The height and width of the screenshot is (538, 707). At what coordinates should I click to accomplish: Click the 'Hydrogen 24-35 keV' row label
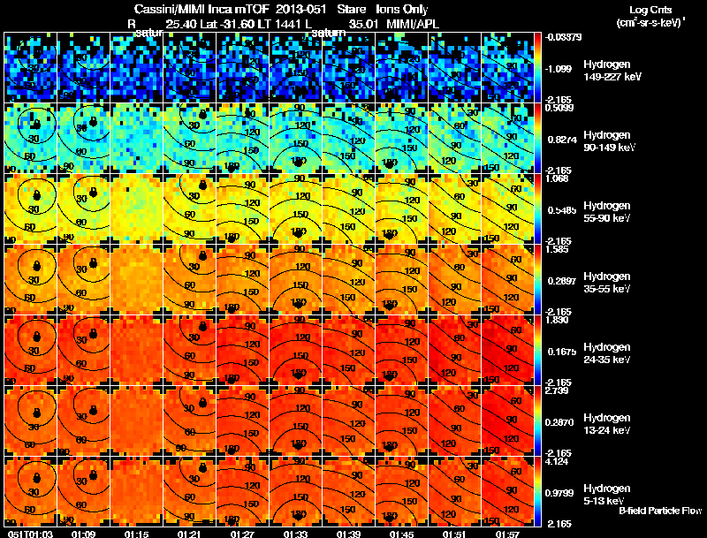click(x=607, y=353)
